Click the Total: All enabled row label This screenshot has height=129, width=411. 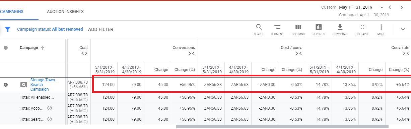point(37,98)
